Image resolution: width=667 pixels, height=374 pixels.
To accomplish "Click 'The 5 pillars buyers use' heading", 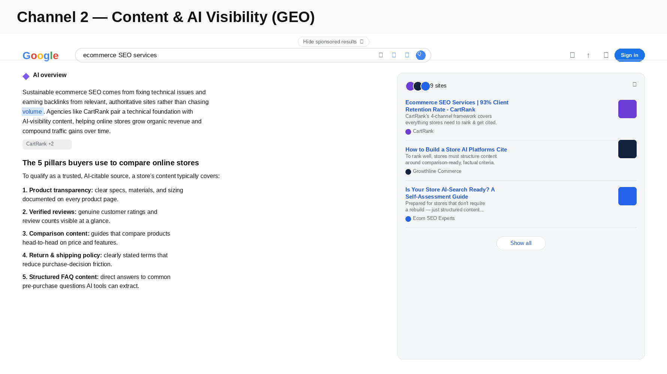I will coord(111,163).
